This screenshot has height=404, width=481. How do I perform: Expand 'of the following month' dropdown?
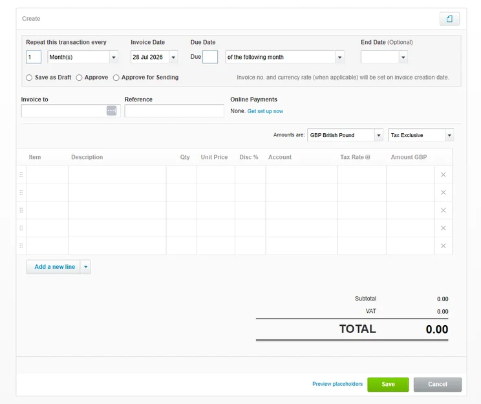coord(339,57)
